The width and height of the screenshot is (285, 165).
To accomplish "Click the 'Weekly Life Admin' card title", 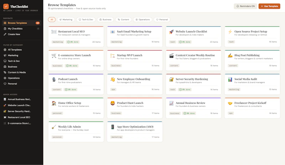I will [x=69, y=127].
